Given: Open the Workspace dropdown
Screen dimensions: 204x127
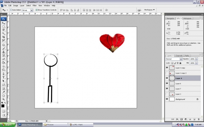Looking at the screenshot, I should (149, 10).
